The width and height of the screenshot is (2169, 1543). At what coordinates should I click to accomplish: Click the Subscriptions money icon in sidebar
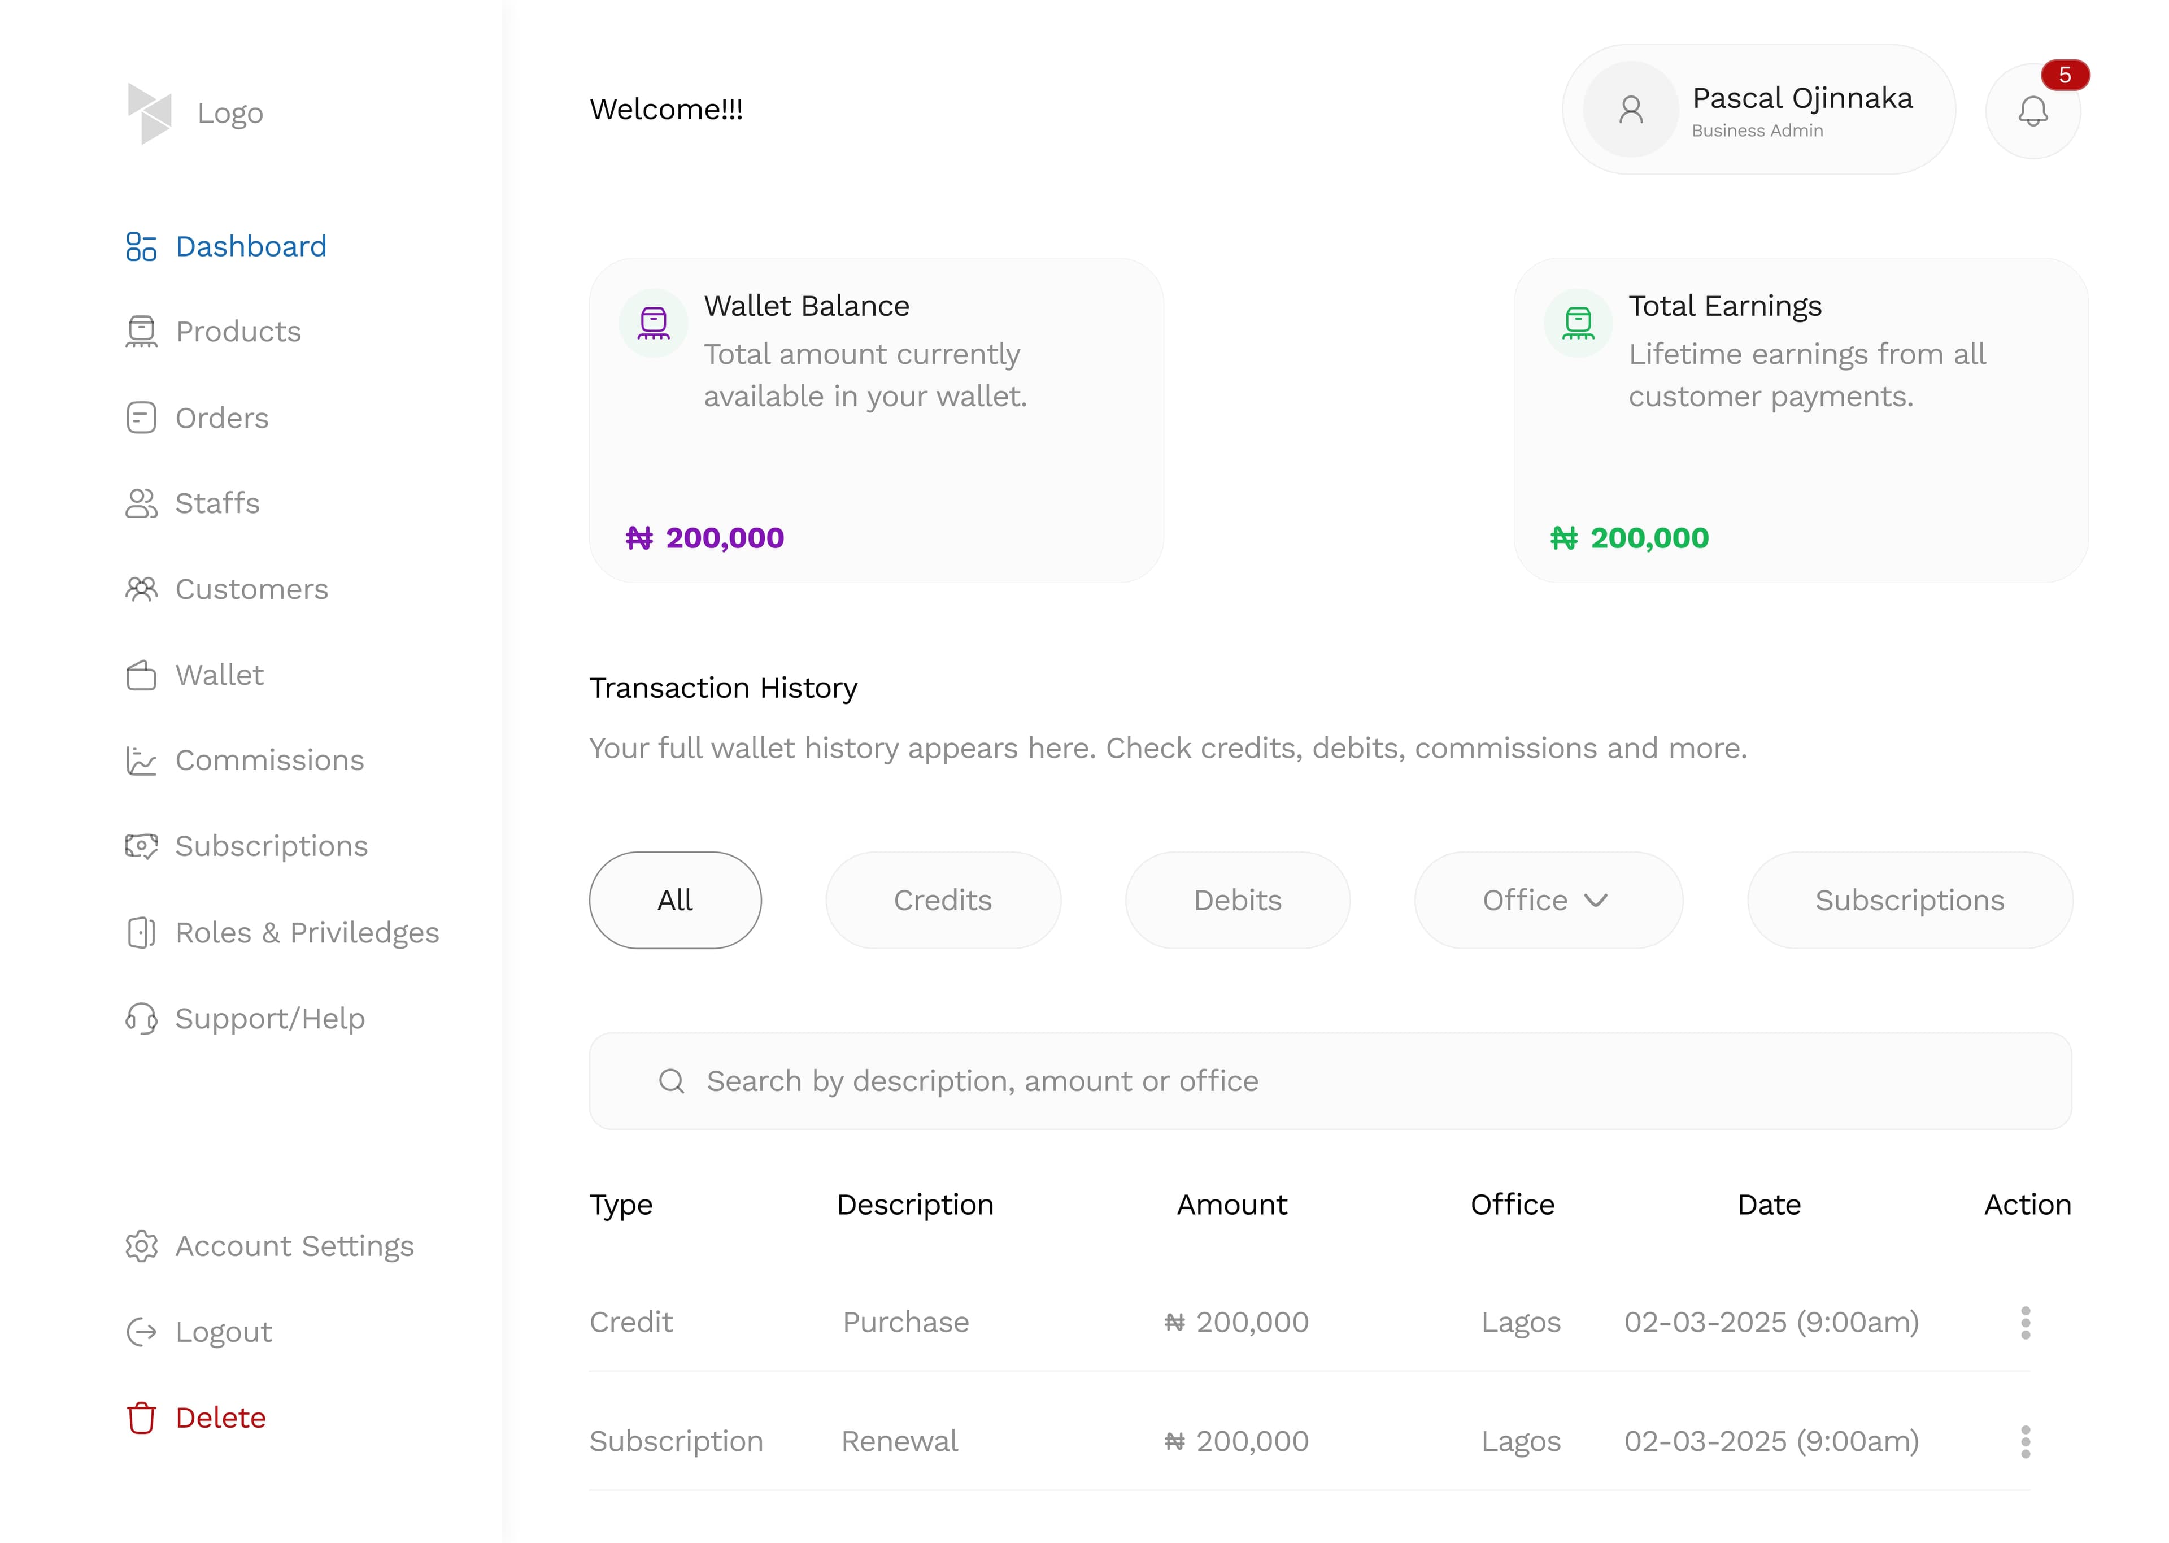click(141, 846)
